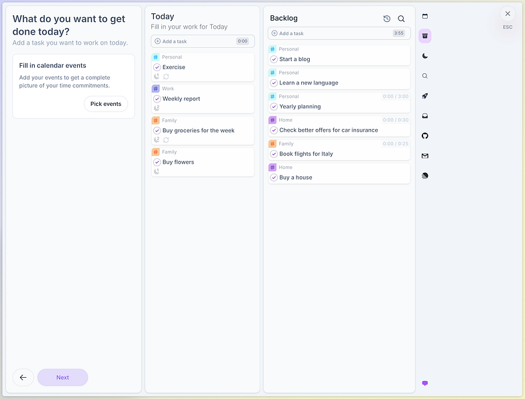This screenshot has height=399, width=525.
Task: Click the rocket icon in sidebar
Action: (425, 96)
